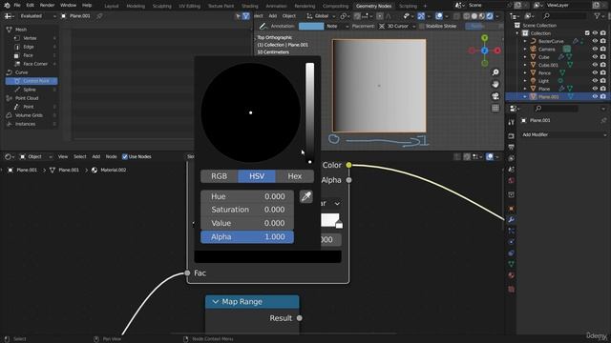Toggle Plane.001 visibility eye icon
This screenshot has width=611, height=343.
(595, 96)
